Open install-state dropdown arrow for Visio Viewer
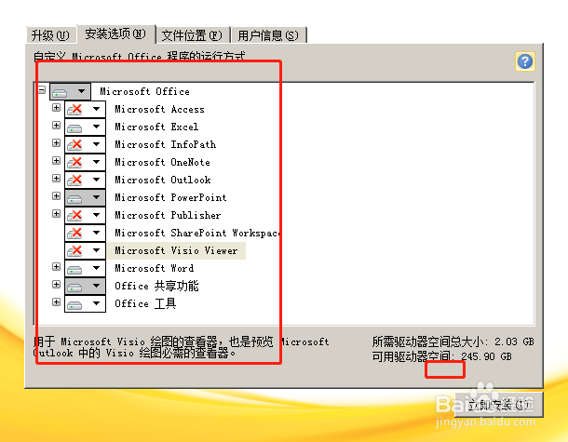The width and height of the screenshot is (568, 442). click(96, 250)
